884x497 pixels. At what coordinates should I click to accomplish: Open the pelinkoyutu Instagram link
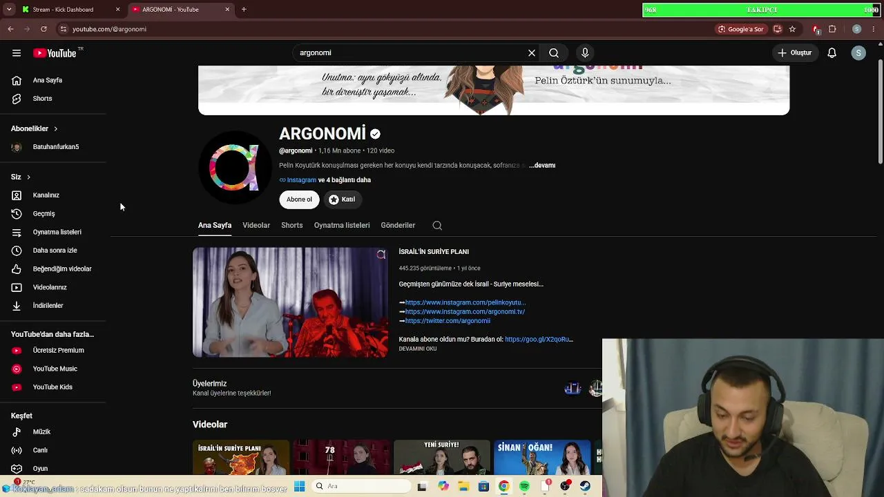465,302
